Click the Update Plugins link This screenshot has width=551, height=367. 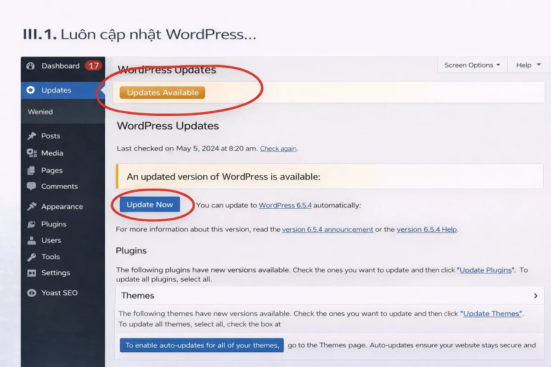[x=486, y=270]
